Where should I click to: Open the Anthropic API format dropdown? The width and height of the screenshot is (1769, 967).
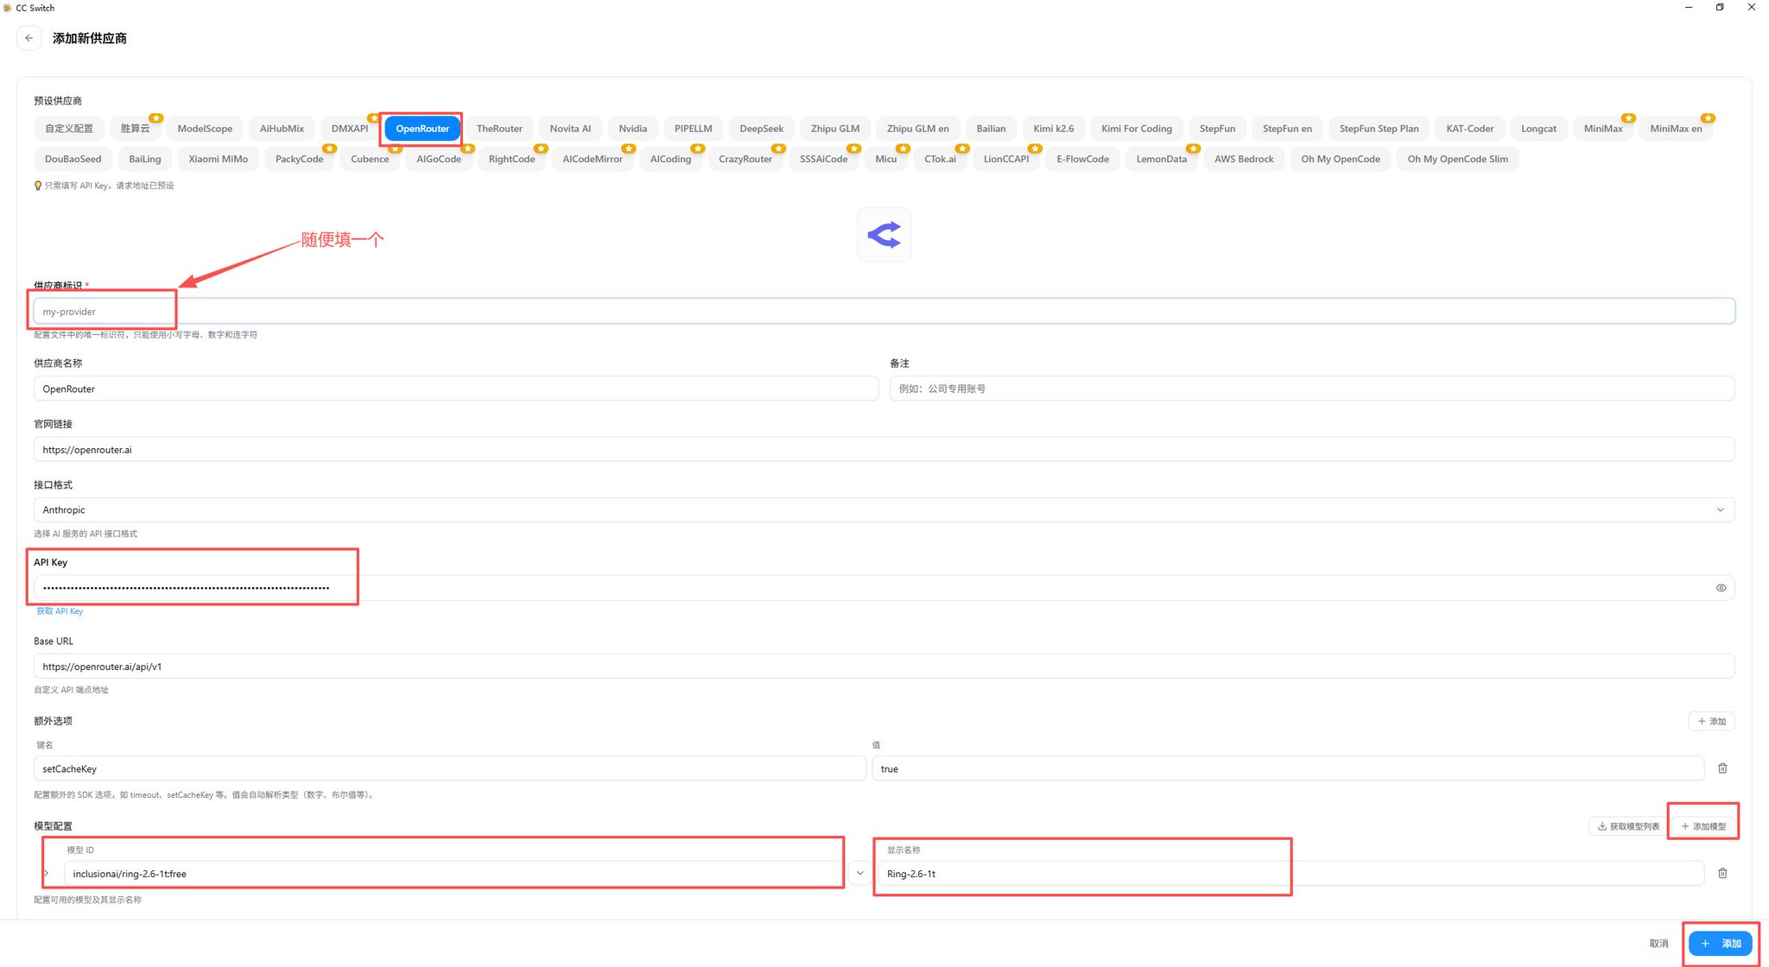pyautogui.click(x=884, y=510)
